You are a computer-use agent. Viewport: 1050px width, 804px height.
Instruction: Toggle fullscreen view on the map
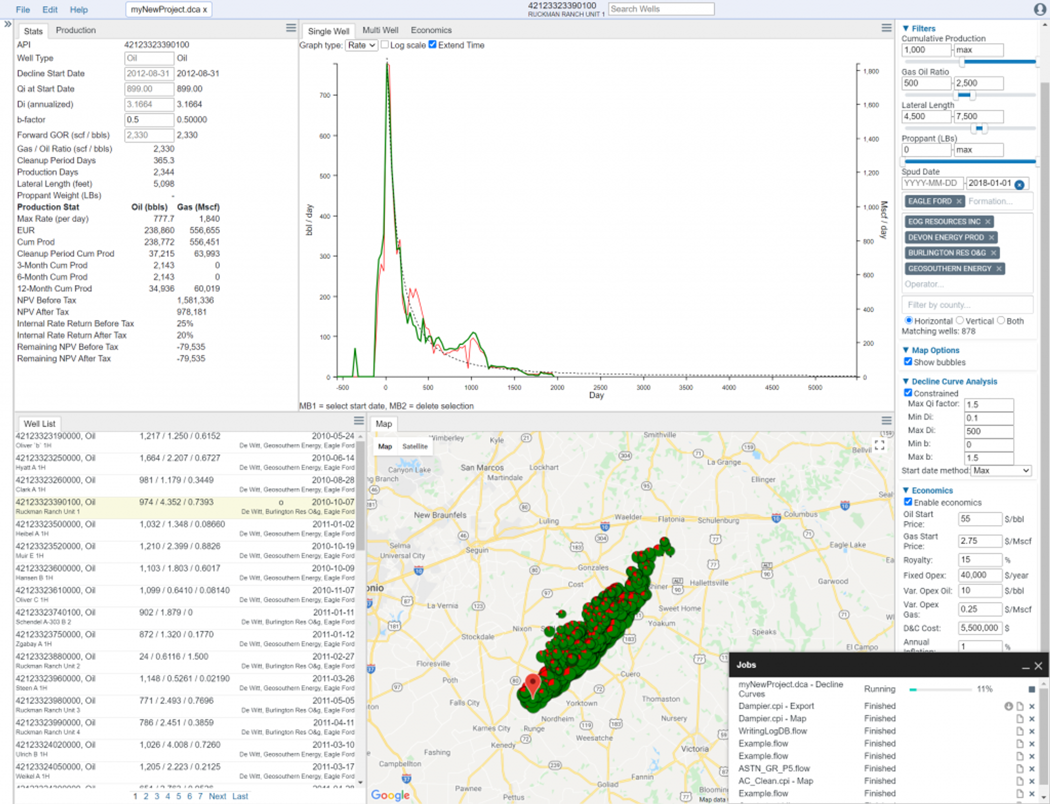[879, 445]
